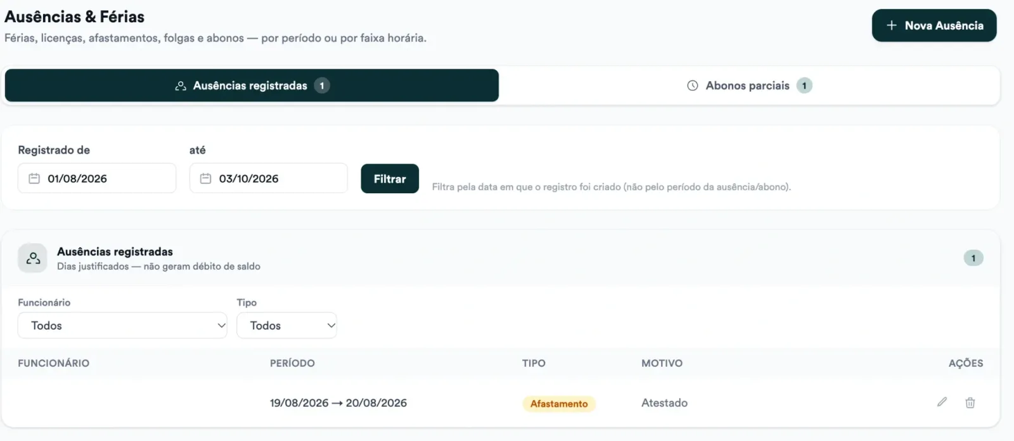Screen dimensions: 1014x441
Task: Delete the Afastamento absence with trash icon
Action: pyautogui.click(x=970, y=402)
